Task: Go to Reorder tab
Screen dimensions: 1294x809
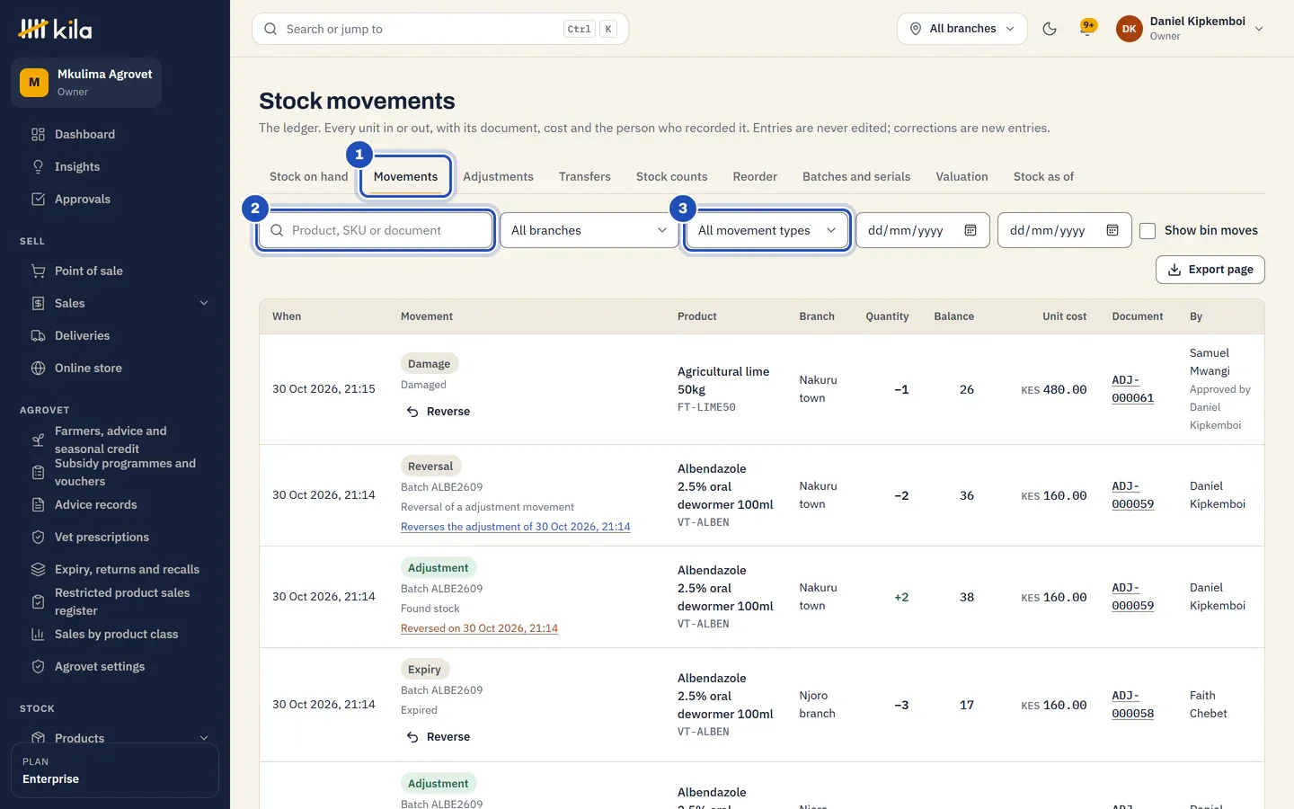Action: [x=755, y=176]
